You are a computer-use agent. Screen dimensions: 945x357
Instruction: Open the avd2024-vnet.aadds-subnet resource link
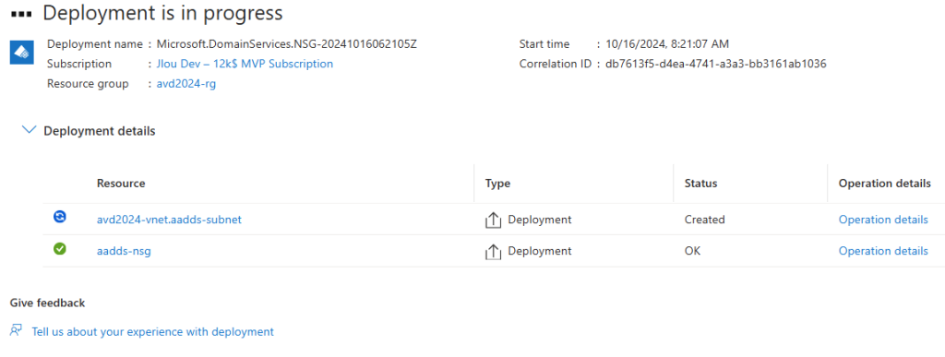(x=170, y=220)
